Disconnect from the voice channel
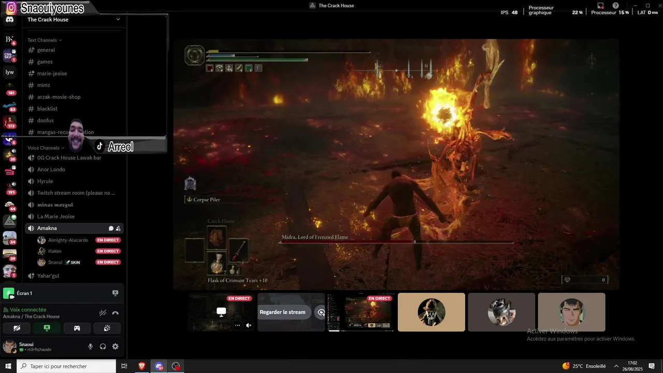 click(115, 313)
